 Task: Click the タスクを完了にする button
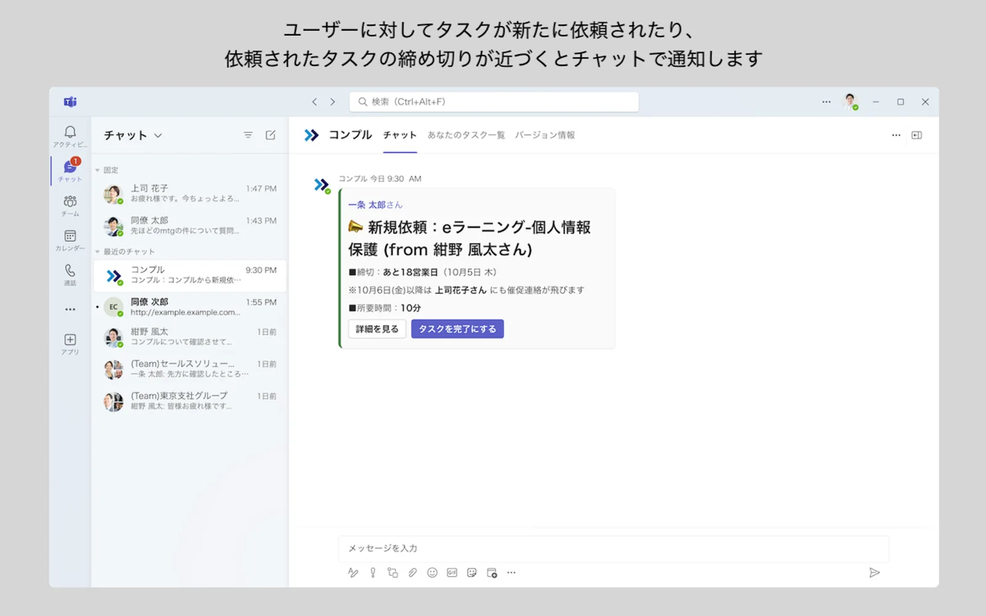pyautogui.click(x=457, y=329)
